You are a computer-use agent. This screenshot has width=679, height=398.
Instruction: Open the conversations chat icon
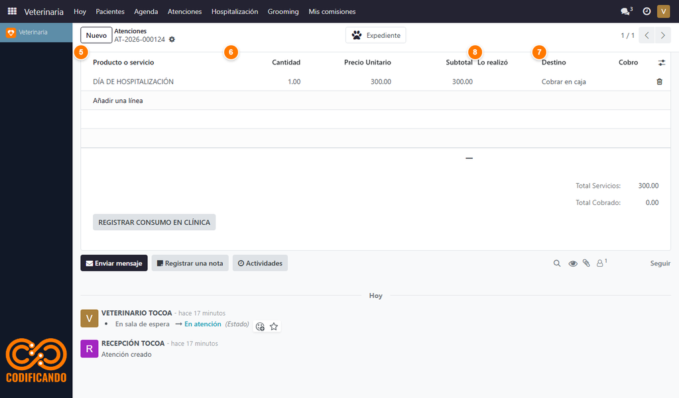pos(626,11)
